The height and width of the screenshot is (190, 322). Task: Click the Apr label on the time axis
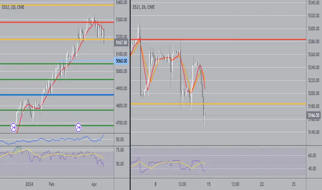click(94, 184)
